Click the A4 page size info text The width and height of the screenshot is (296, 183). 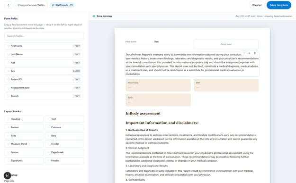[264, 16]
